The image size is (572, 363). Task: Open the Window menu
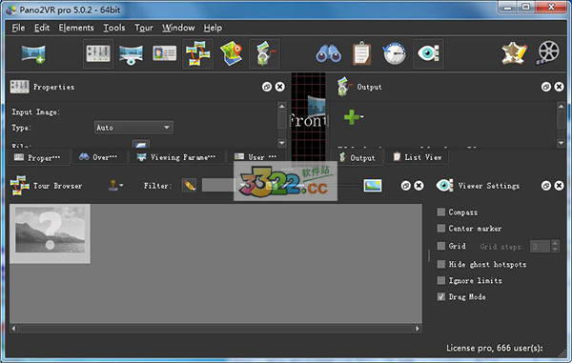point(178,28)
